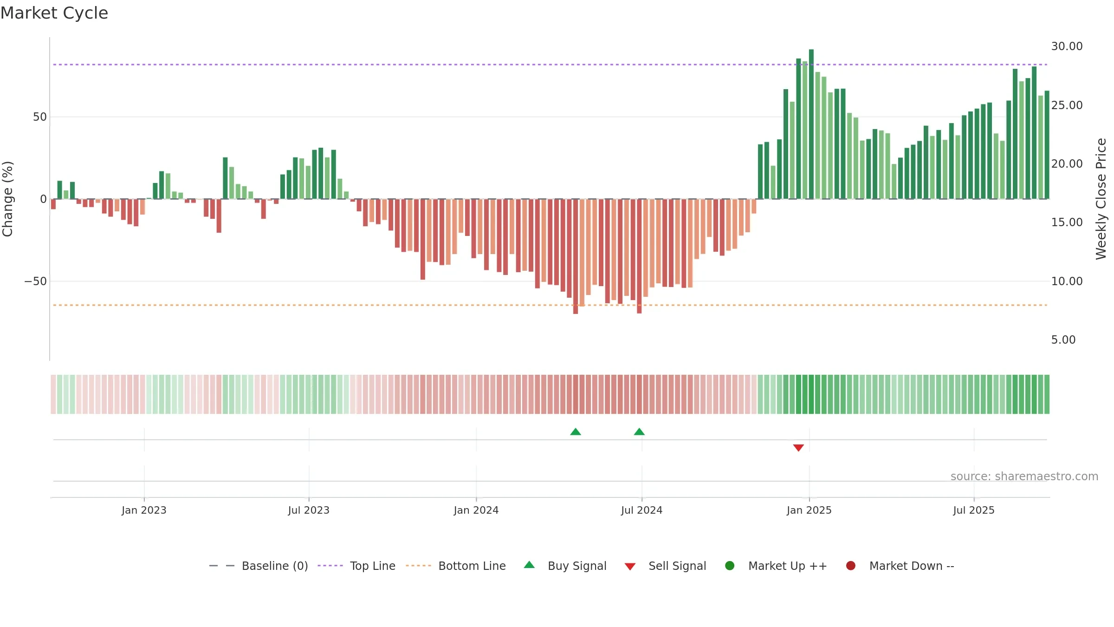This screenshot has width=1114, height=627.
Task: Click the 50 label on left axis
Action: click(x=40, y=117)
